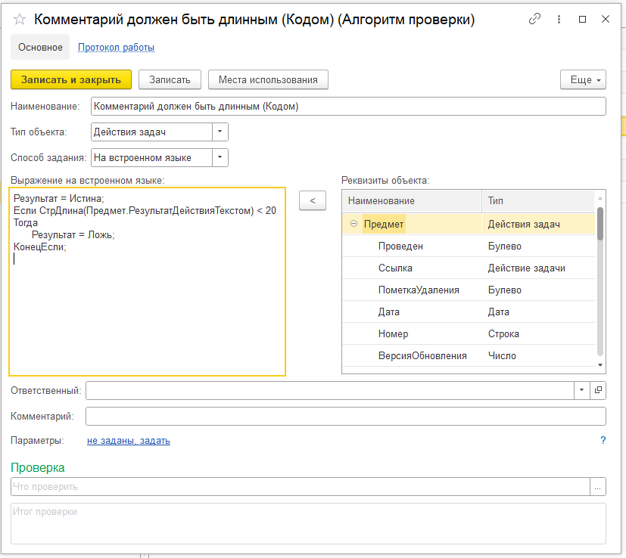Switch to Протокол работы tab
The height and width of the screenshot is (558, 626).
point(116,47)
